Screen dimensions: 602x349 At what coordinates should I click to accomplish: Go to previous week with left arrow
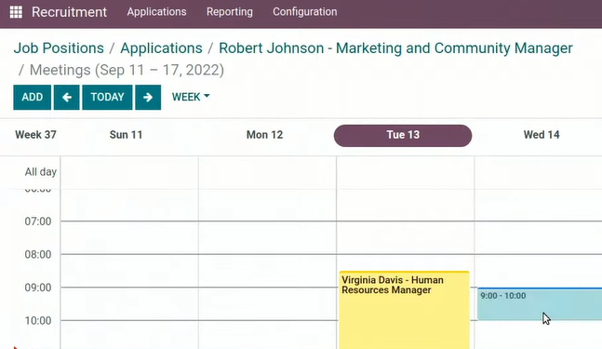pos(66,97)
